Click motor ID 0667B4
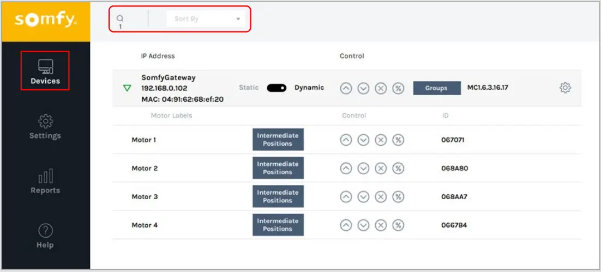Viewport: 601px width, 272px height. pyautogui.click(x=454, y=225)
